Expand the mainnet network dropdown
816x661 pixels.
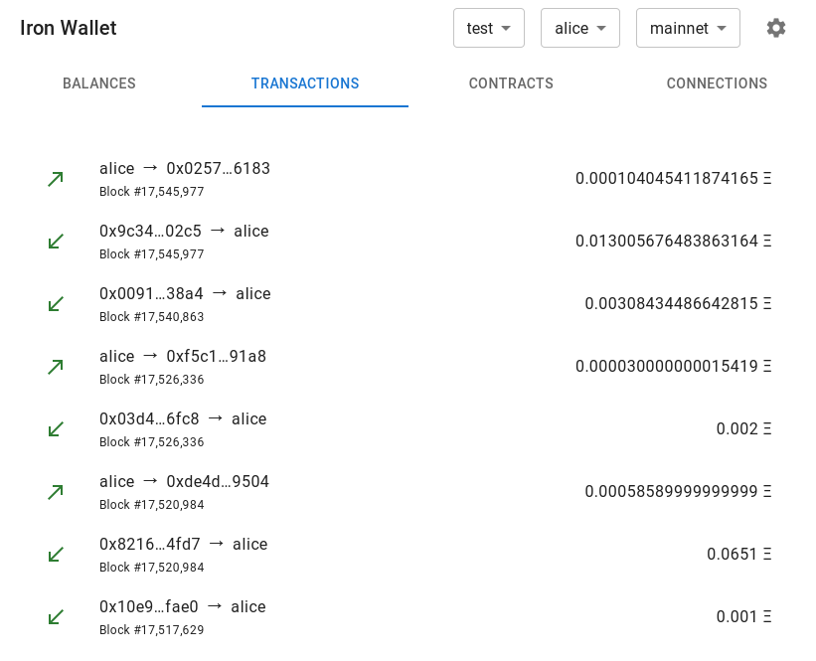688,28
